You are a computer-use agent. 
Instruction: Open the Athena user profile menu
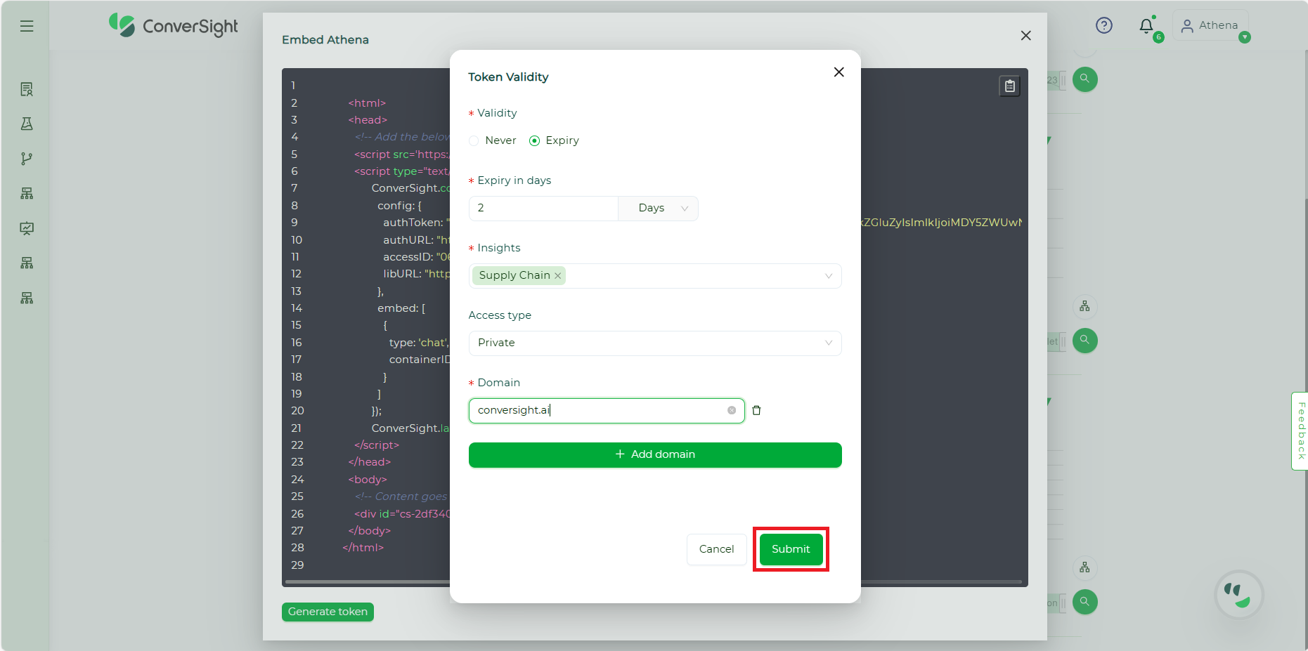point(1210,25)
